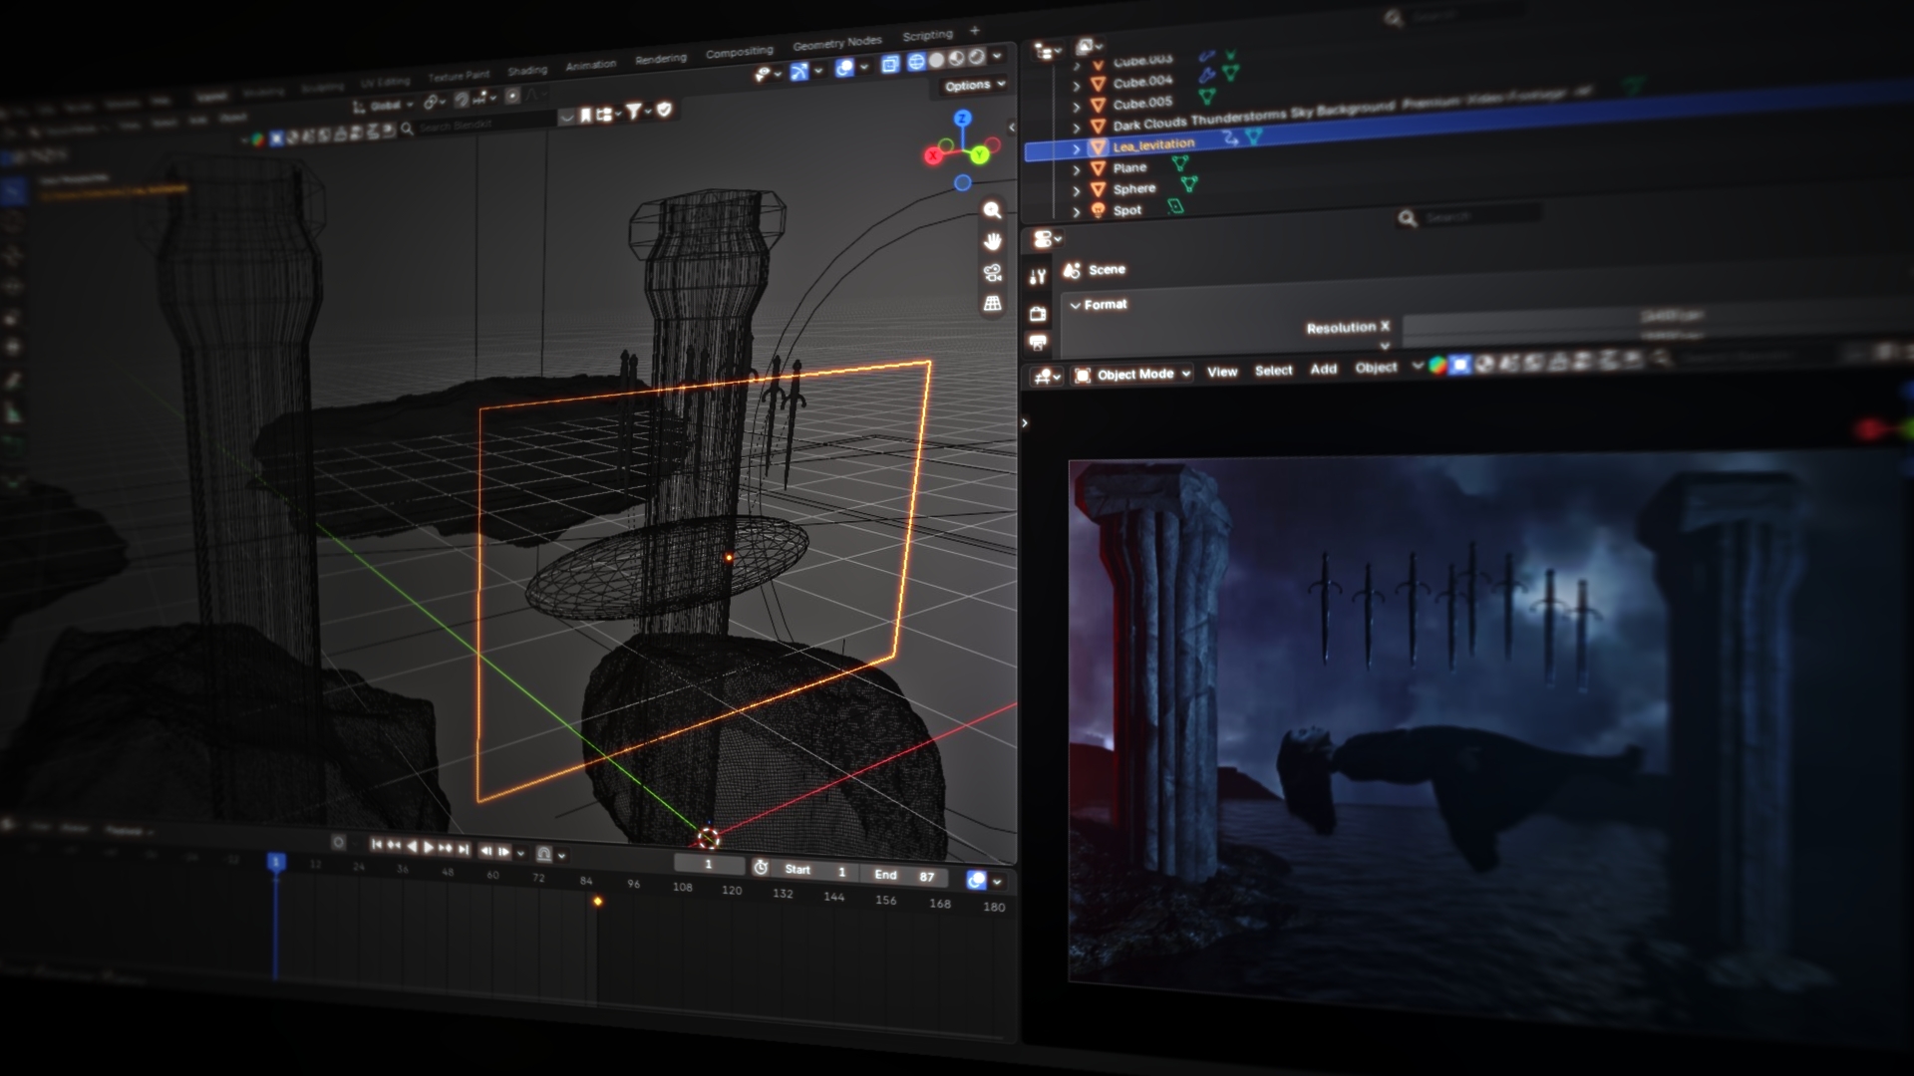Click the timeline use preview range clock icon
This screenshot has width=1914, height=1076.
(761, 868)
